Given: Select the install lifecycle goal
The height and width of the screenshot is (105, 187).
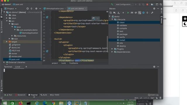Looking at the screenshot, I should pos(122,40).
